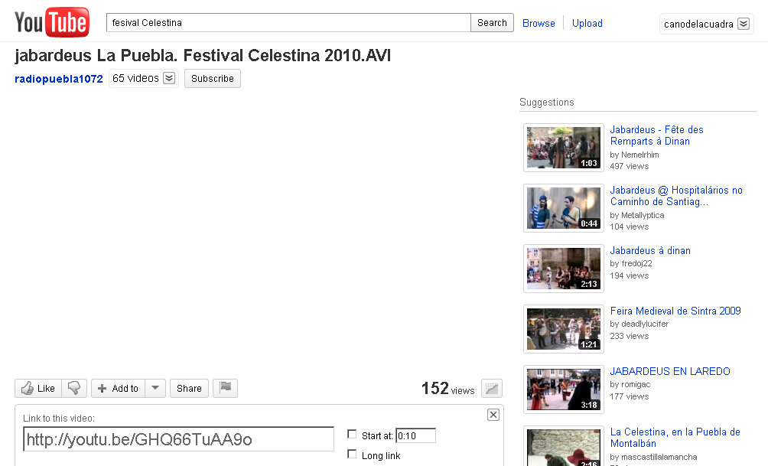
Task: Open Jabardeus - Fête des Remparts à Dinan link
Action: (x=657, y=135)
